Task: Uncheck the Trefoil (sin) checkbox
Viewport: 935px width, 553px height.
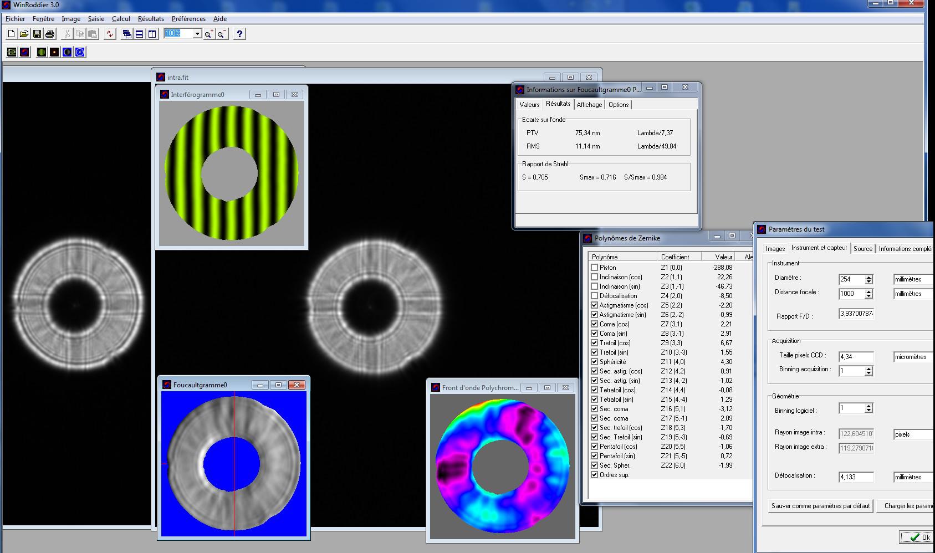Action: click(x=594, y=352)
